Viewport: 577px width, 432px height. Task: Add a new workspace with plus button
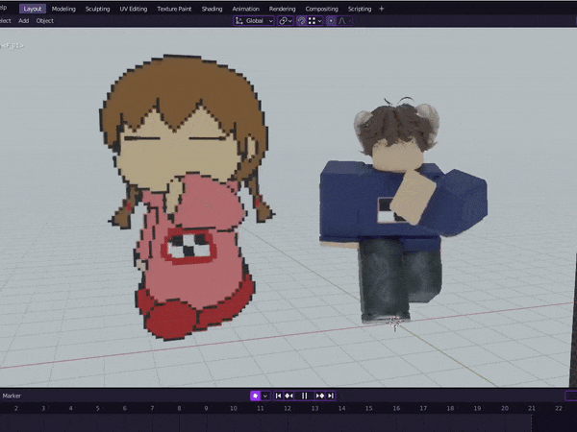pyautogui.click(x=381, y=9)
